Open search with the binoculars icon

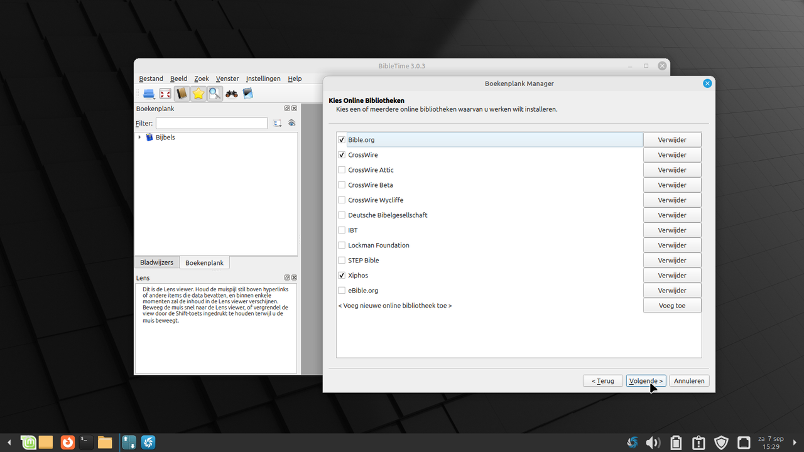(232, 94)
